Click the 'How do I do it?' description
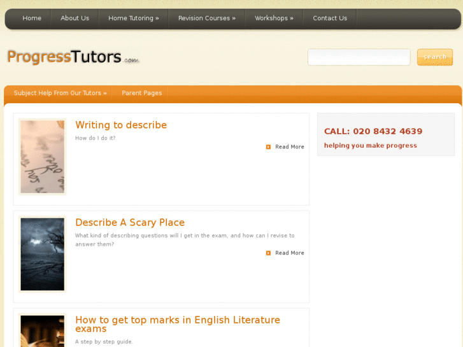463x347 pixels. (x=95, y=138)
